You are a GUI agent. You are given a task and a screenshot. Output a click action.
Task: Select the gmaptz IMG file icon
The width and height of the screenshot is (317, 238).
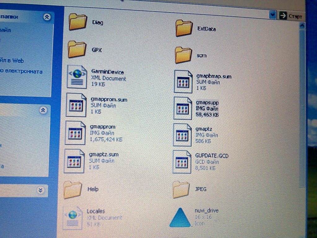point(182,135)
